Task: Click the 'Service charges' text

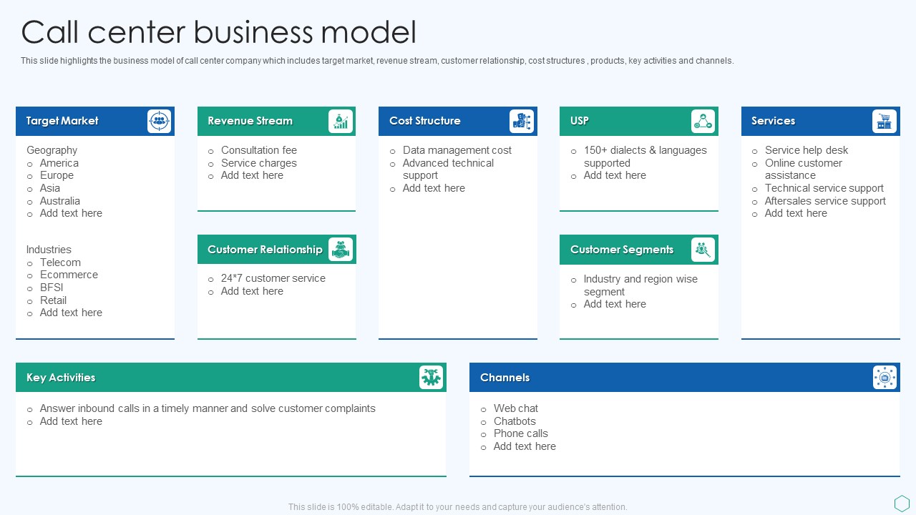Action: tap(259, 163)
